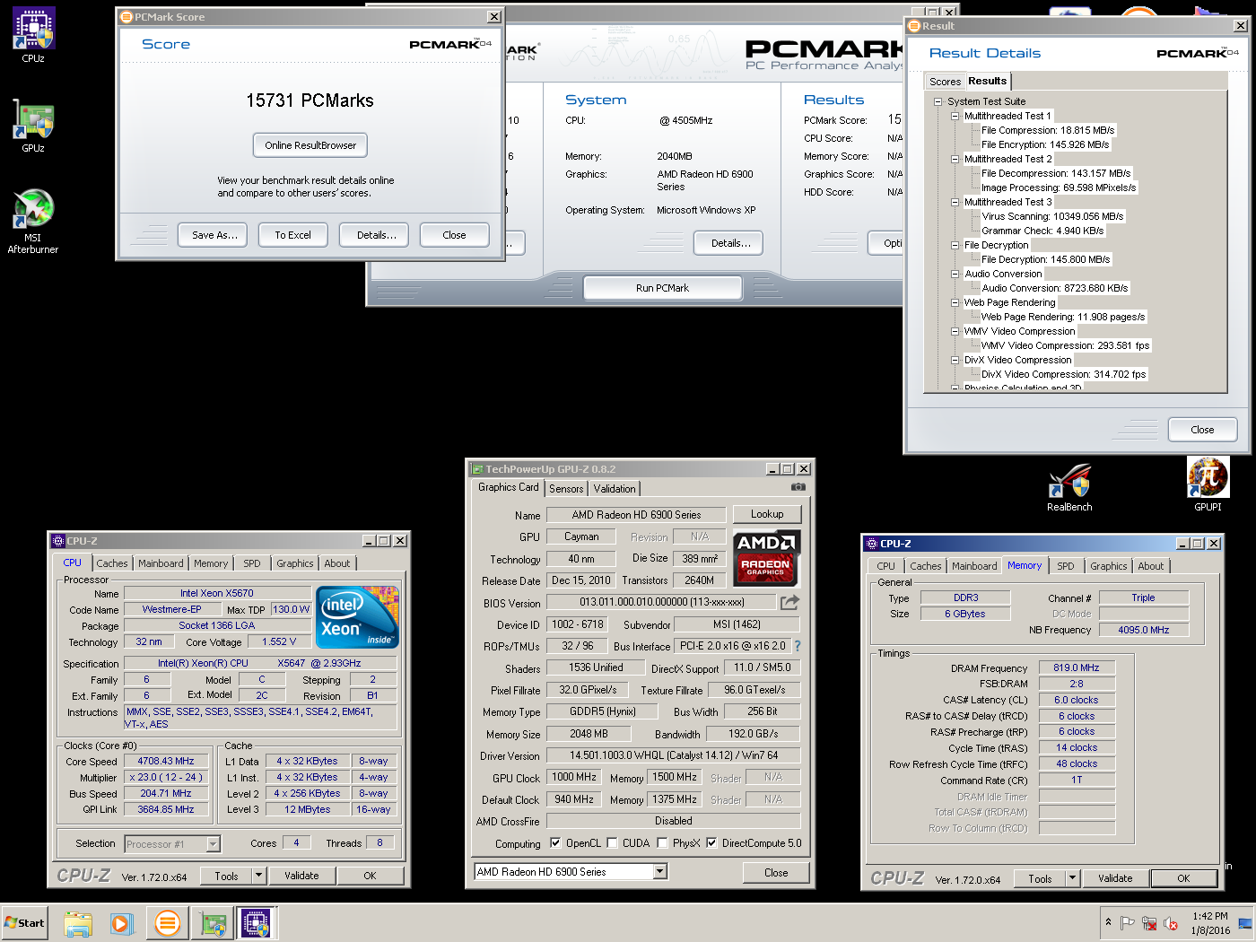Toggle the CUDA checkbox in GPU-Z
This screenshot has height=942, width=1256.
[612, 843]
